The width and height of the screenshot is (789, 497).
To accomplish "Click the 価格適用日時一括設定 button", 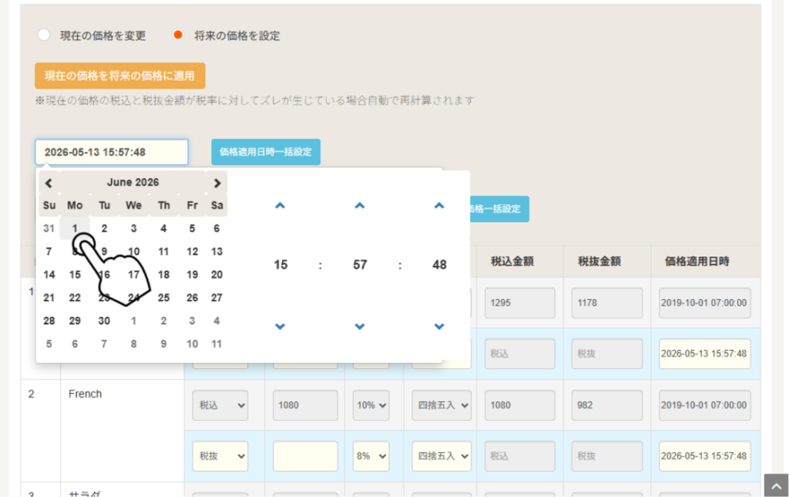I will 266,152.
